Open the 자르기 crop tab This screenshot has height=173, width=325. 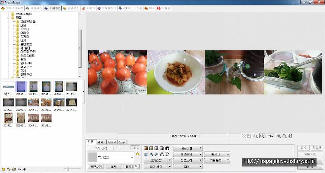click(112, 142)
